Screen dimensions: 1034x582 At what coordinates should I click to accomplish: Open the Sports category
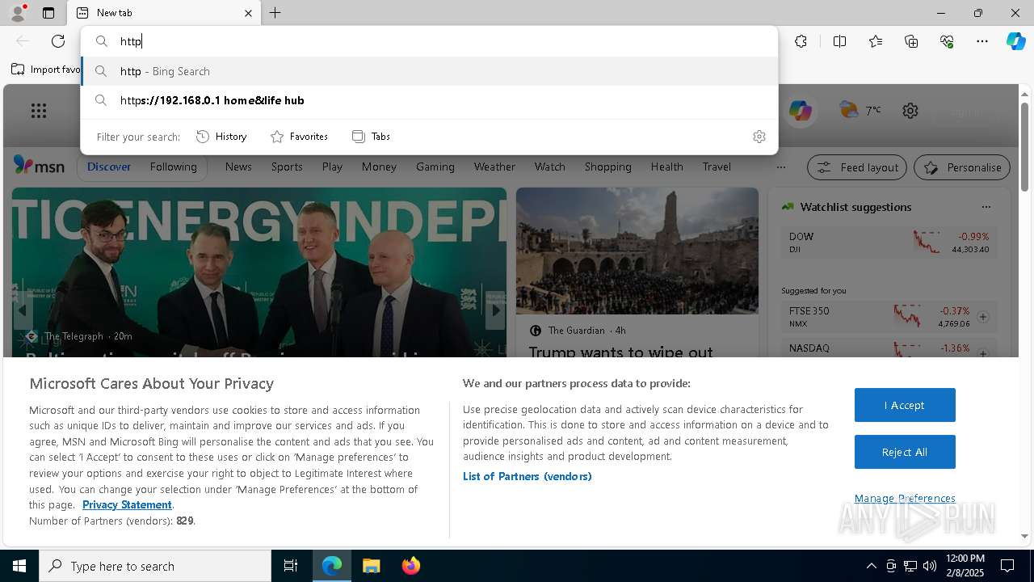coord(287,167)
